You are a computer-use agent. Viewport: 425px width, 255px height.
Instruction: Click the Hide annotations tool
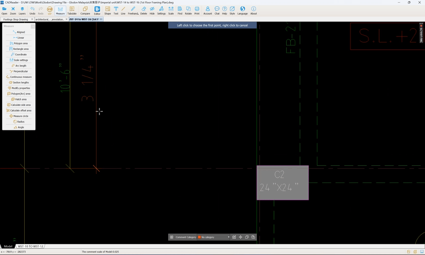(152, 10)
